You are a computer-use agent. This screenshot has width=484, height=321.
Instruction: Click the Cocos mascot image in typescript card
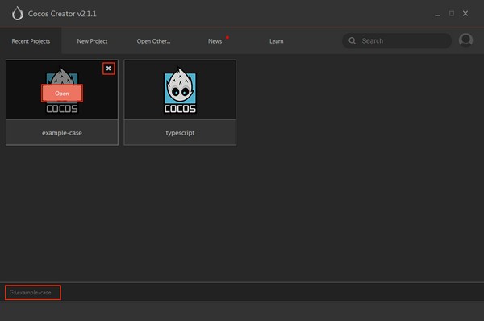click(180, 90)
